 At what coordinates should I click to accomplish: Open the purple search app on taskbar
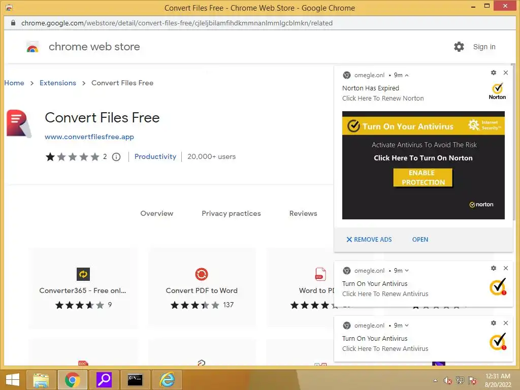[x=104, y=380]
